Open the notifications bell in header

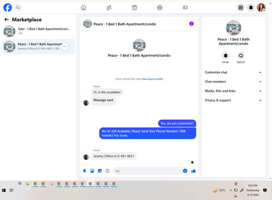(x=251, y=8)
